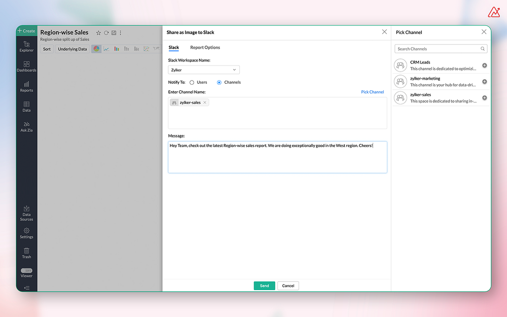Mark Region-wise Sales as favorite with the star

point(99,32)
